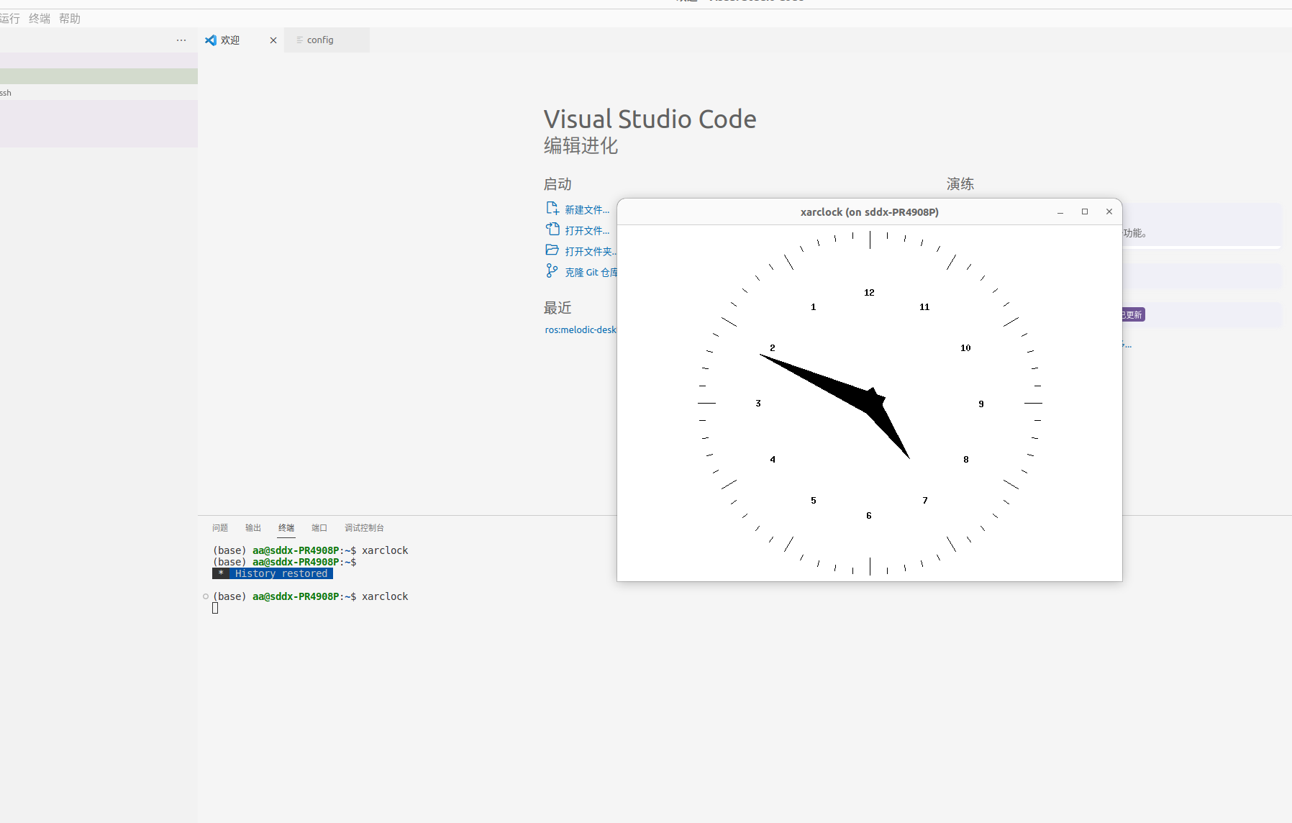The height and width of the screenshot is (823, 1292).
Task: Click the 打开文件夹 folder icon
Action: 552,250
